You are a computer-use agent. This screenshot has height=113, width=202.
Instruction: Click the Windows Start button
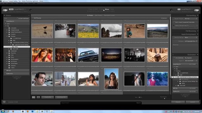pos(3,111)
